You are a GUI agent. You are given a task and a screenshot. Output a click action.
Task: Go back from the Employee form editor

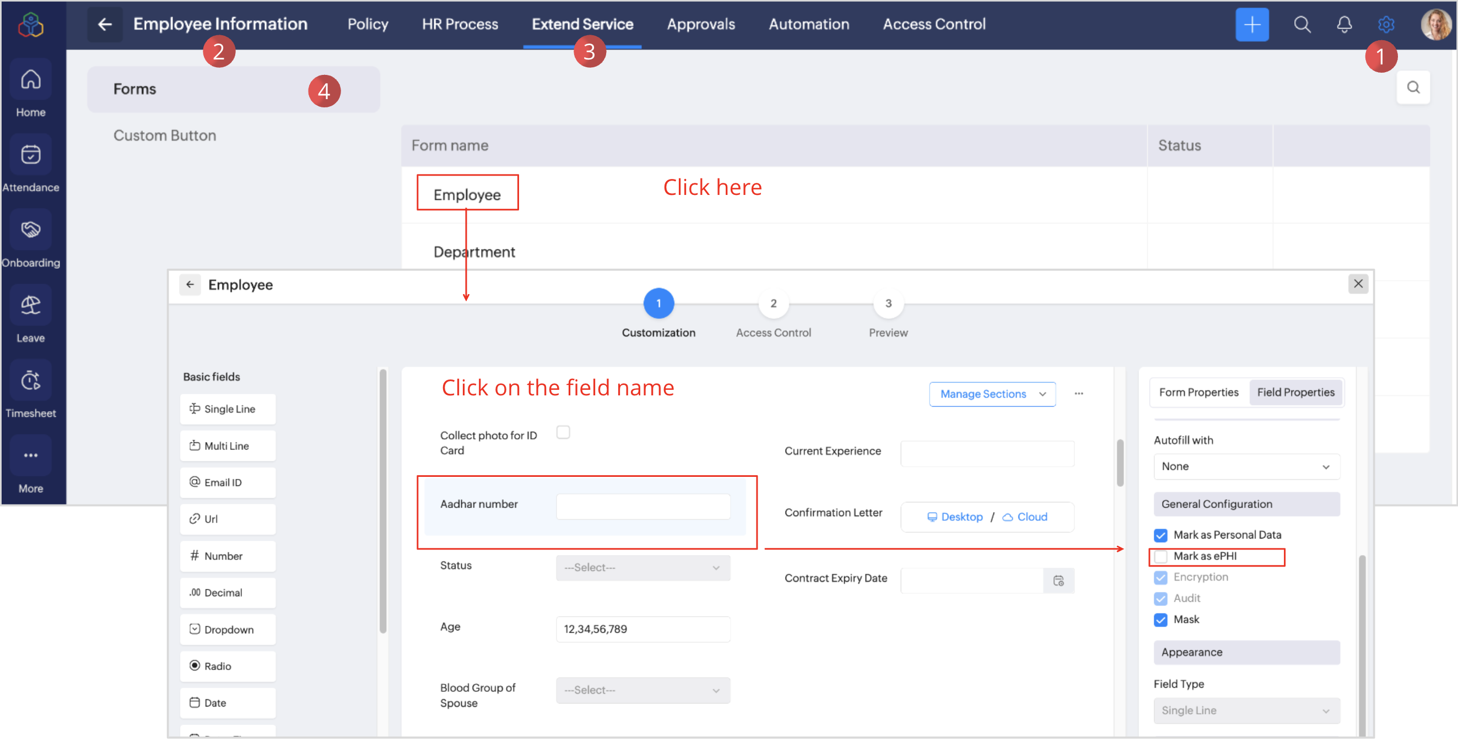click(190, 285)
